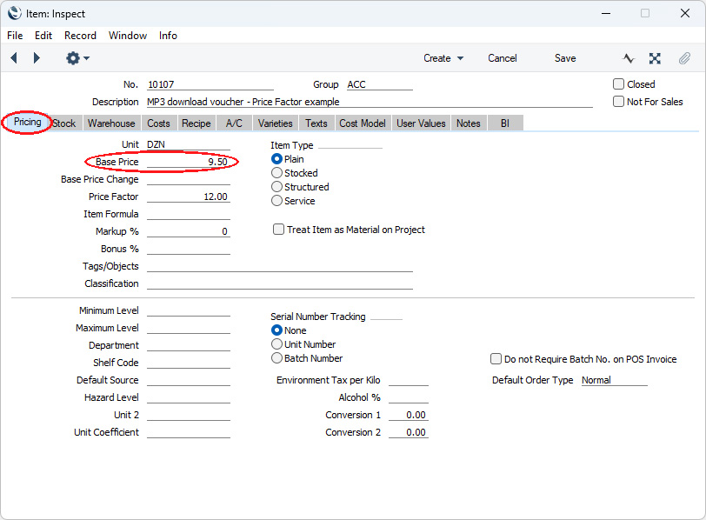Enable the Not For Sales checkbox

point(619,102)
